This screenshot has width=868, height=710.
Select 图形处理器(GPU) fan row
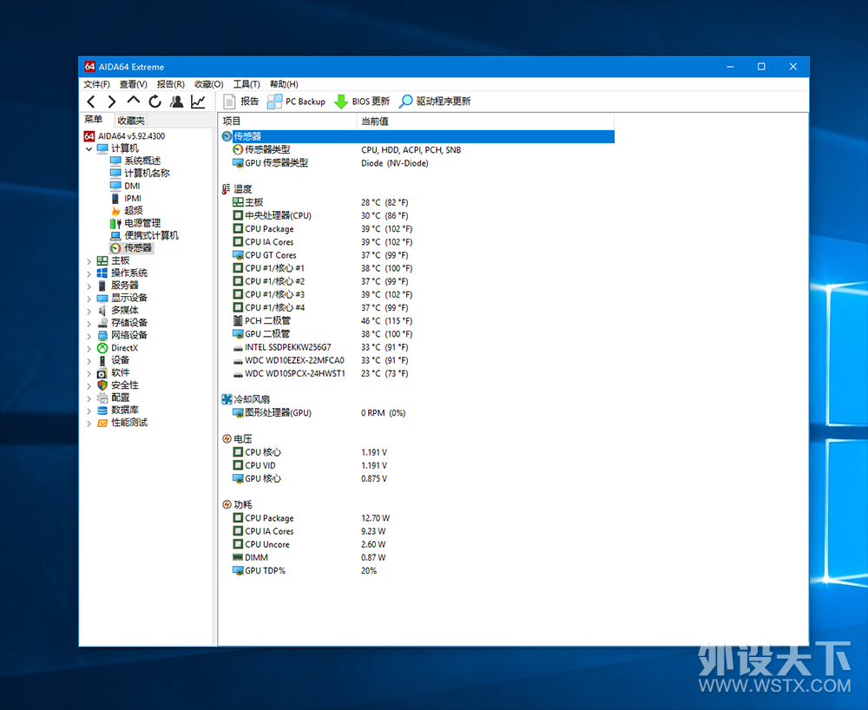[x=418, y=413]
